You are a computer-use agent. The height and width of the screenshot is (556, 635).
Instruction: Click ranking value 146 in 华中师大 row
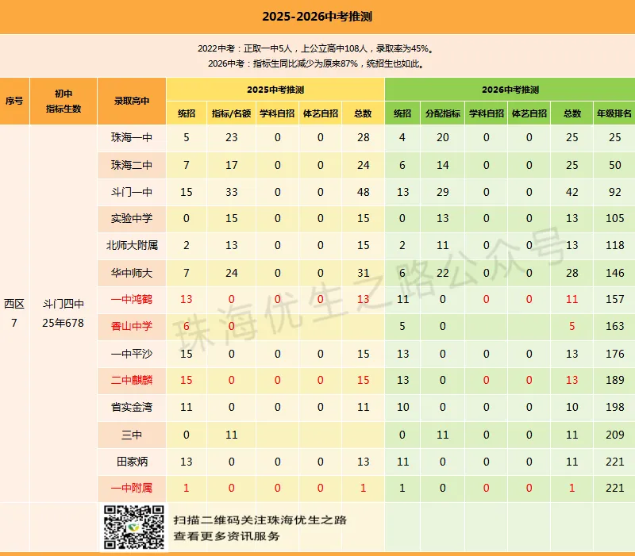[614, 273]
